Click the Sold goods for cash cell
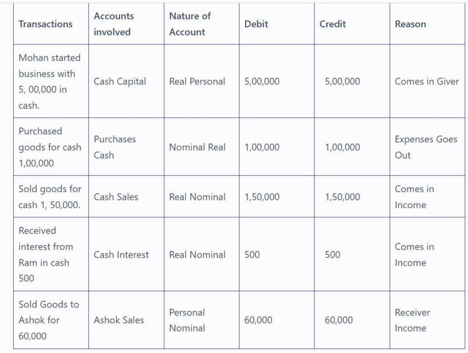 tap(50, 197)
